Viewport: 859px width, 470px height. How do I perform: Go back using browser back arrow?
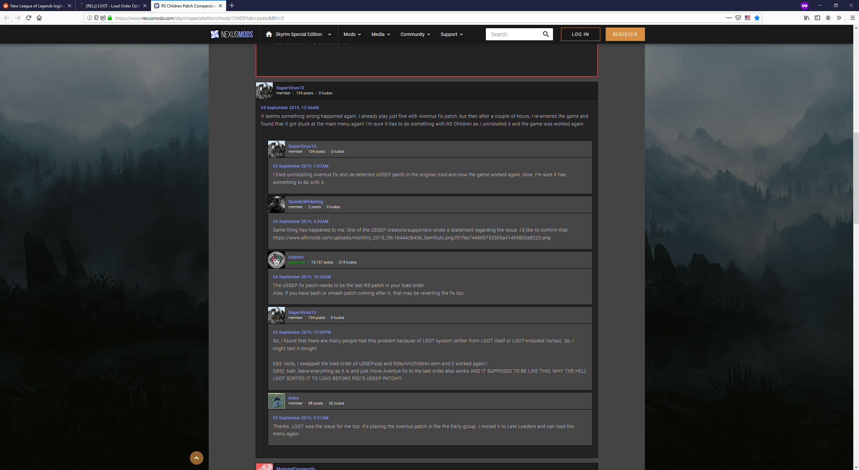(x=7, y=18)
